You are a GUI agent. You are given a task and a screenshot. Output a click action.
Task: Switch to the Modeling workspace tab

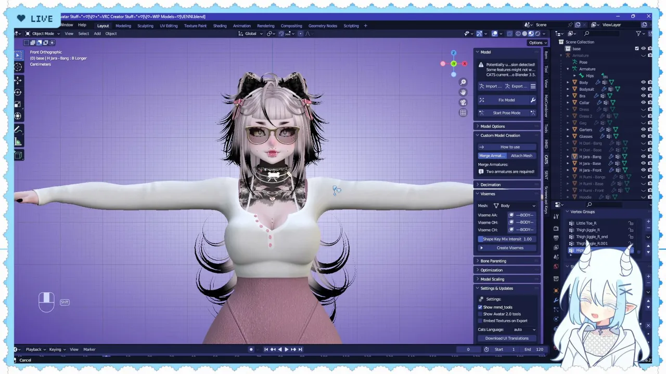point(123,25)
